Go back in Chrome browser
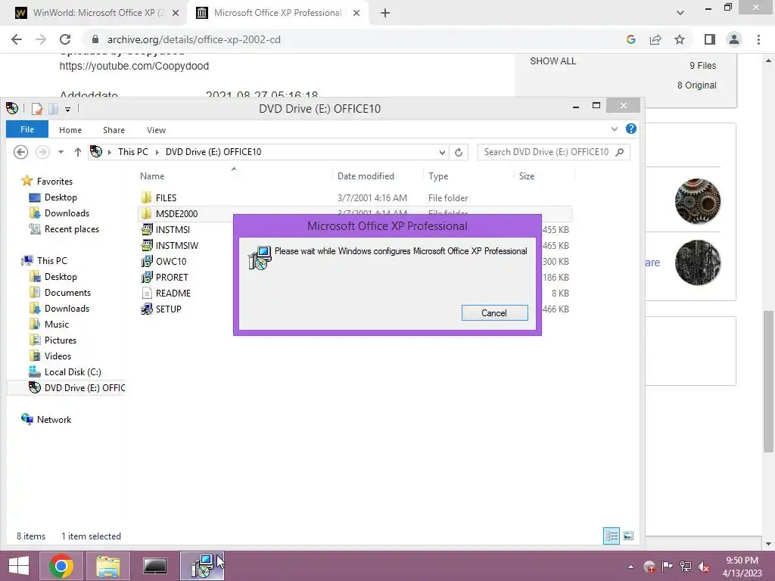The height and width of the screenshot is (581, 775). [17, 39]
